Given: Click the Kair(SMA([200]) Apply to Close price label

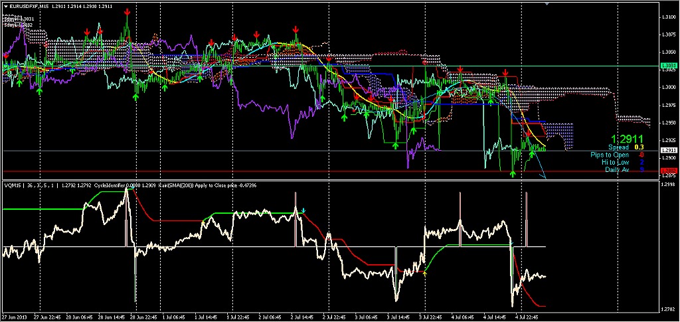Looking at the screenshot, I should [x=197, y=185].
